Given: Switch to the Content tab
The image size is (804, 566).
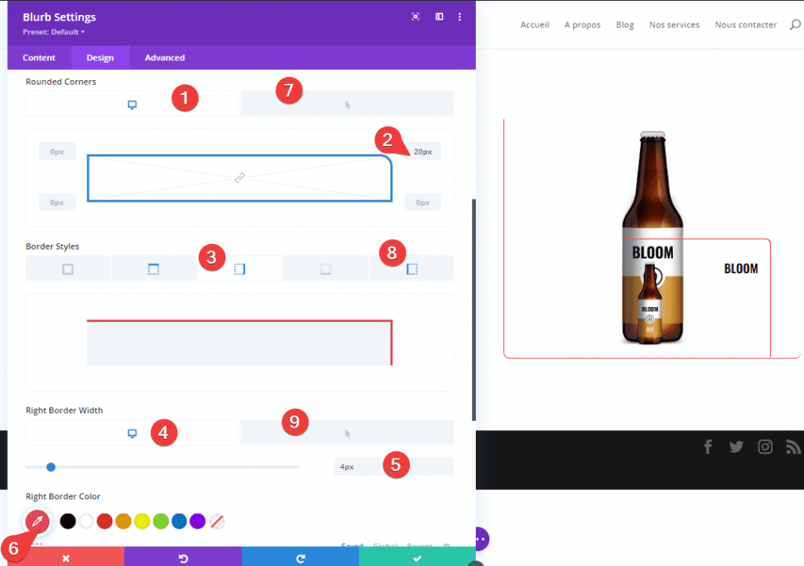Looking at the screenshot, I should point(39,57).
